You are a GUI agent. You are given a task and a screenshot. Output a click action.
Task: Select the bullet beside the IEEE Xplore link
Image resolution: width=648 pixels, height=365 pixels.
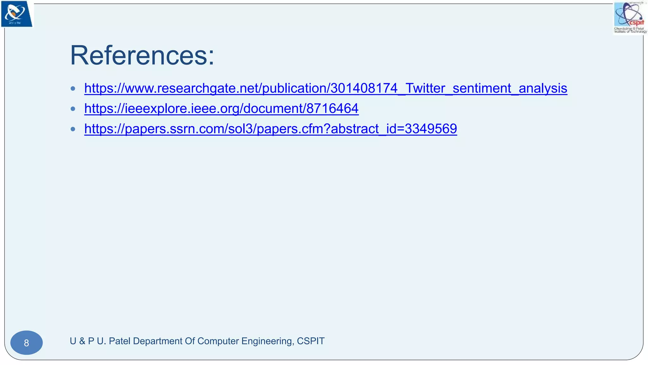73,109
